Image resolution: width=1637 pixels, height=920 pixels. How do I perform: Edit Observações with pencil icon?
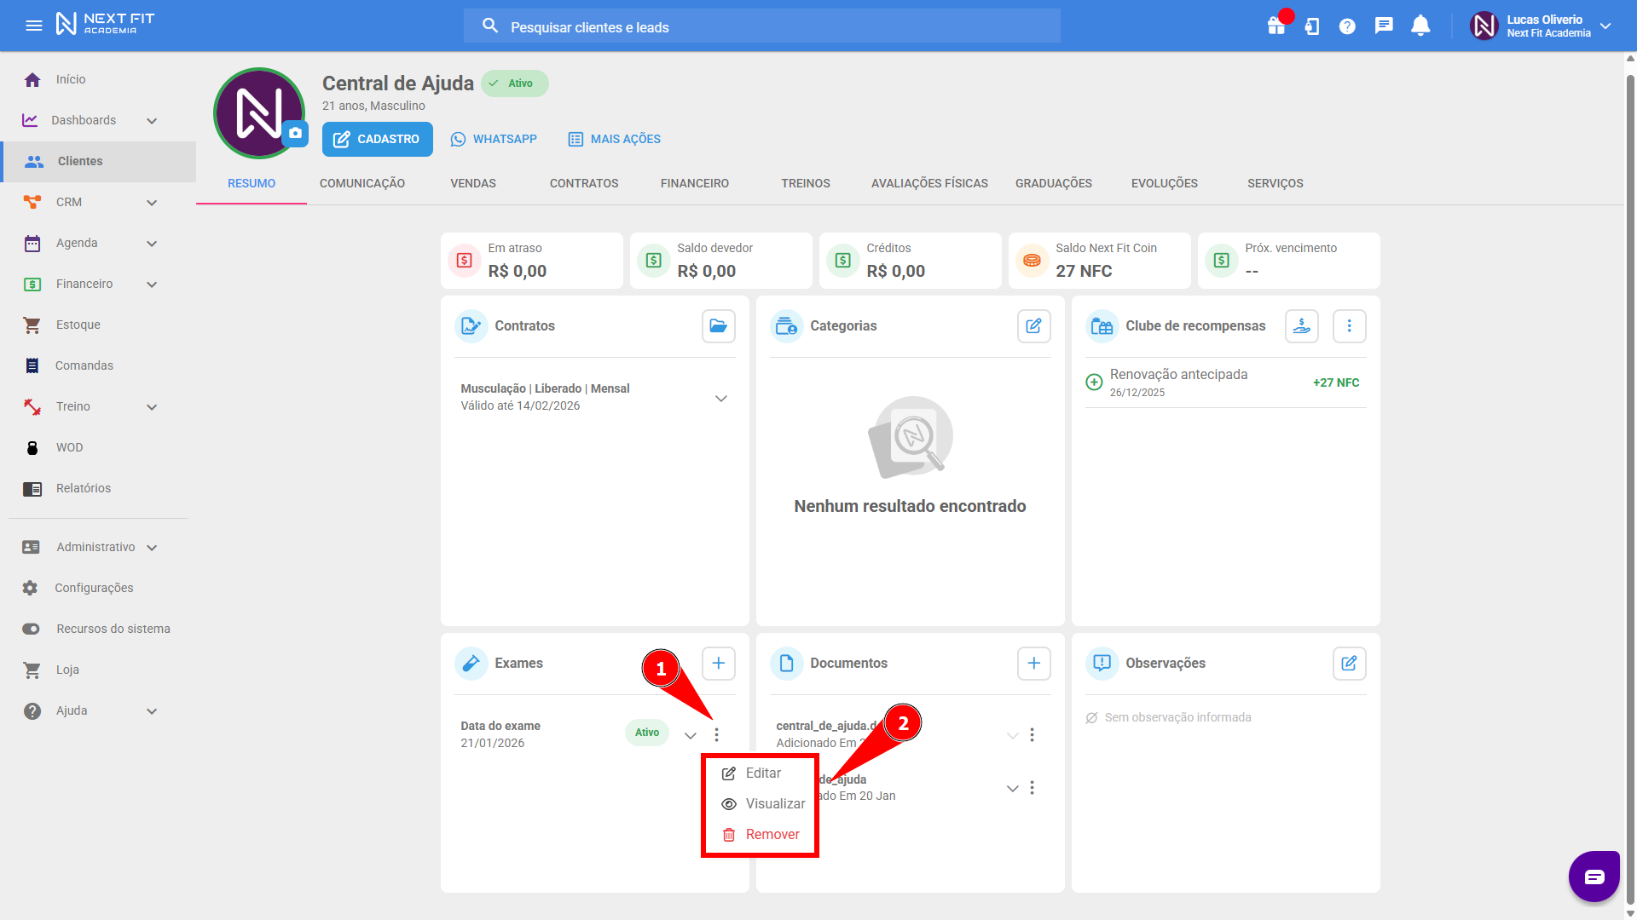pos(1349,664)
